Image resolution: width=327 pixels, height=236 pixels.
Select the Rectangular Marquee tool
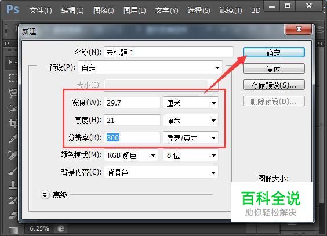(x=13, y=78)
